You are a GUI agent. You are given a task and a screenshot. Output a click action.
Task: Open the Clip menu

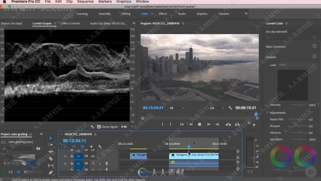pyautogui.click(x=69, y=2)
